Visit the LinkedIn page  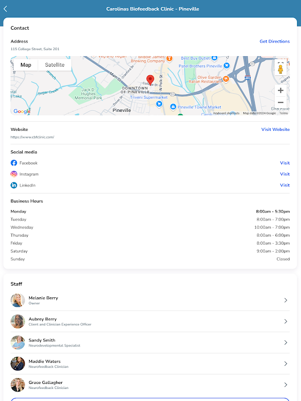285,185
